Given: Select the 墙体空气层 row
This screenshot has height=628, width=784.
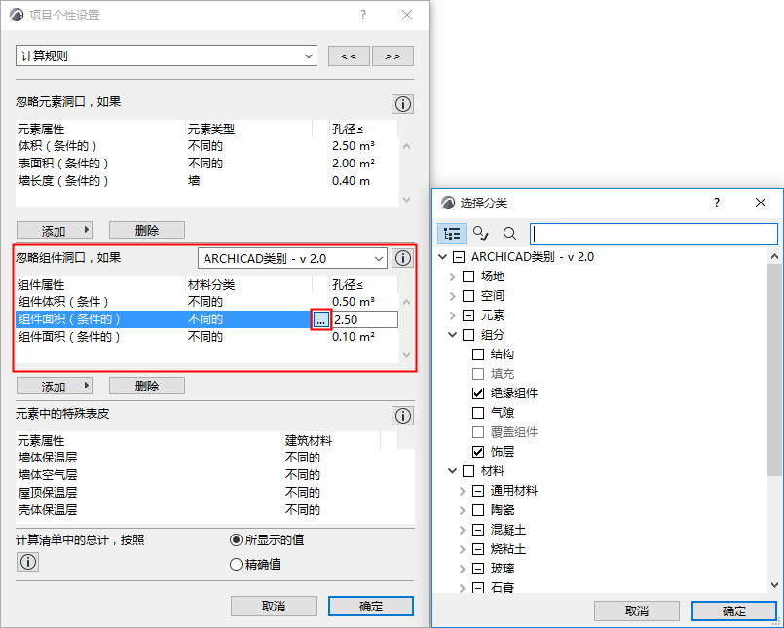Looking at the screenshot, I should click(x=215, y=475).
